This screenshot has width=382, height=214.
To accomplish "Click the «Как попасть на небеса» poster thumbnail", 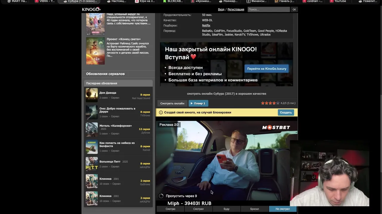I will point(92,147).
